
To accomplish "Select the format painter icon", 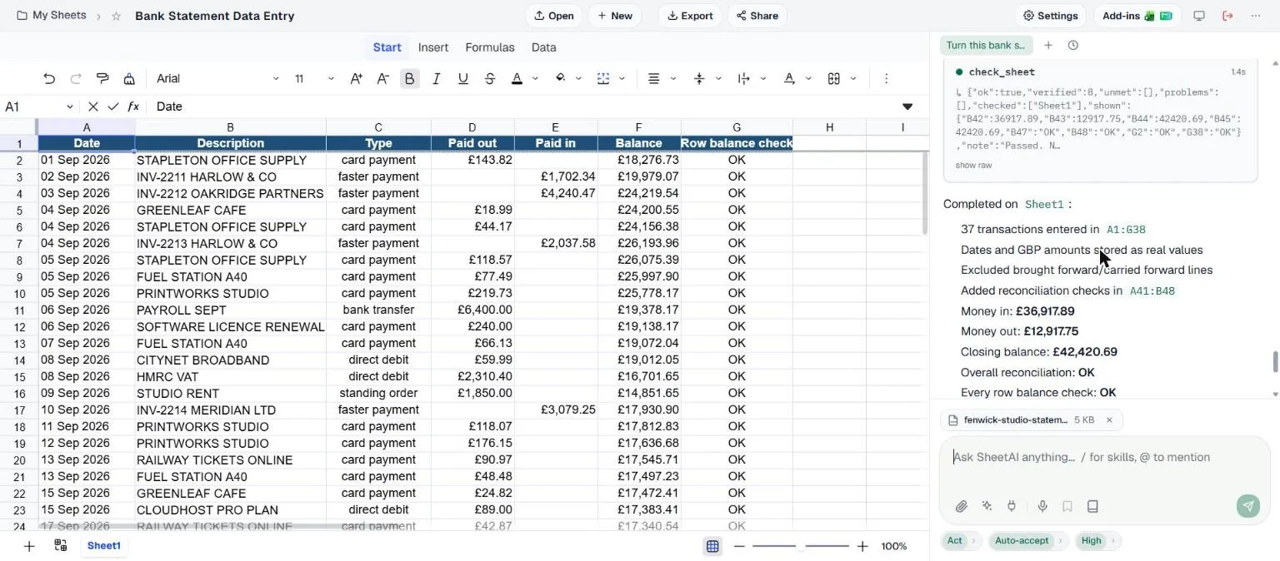I will pyautogui.click(x=102, y=78).
